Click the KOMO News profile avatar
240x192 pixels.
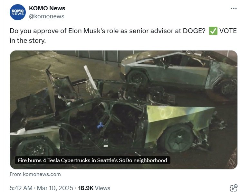click(18, 12)
